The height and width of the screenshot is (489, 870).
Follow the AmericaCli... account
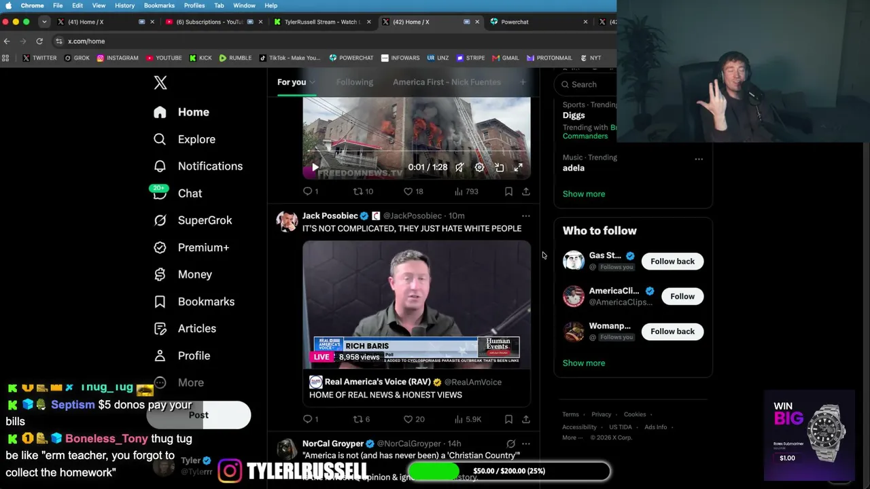pos(682,297)
